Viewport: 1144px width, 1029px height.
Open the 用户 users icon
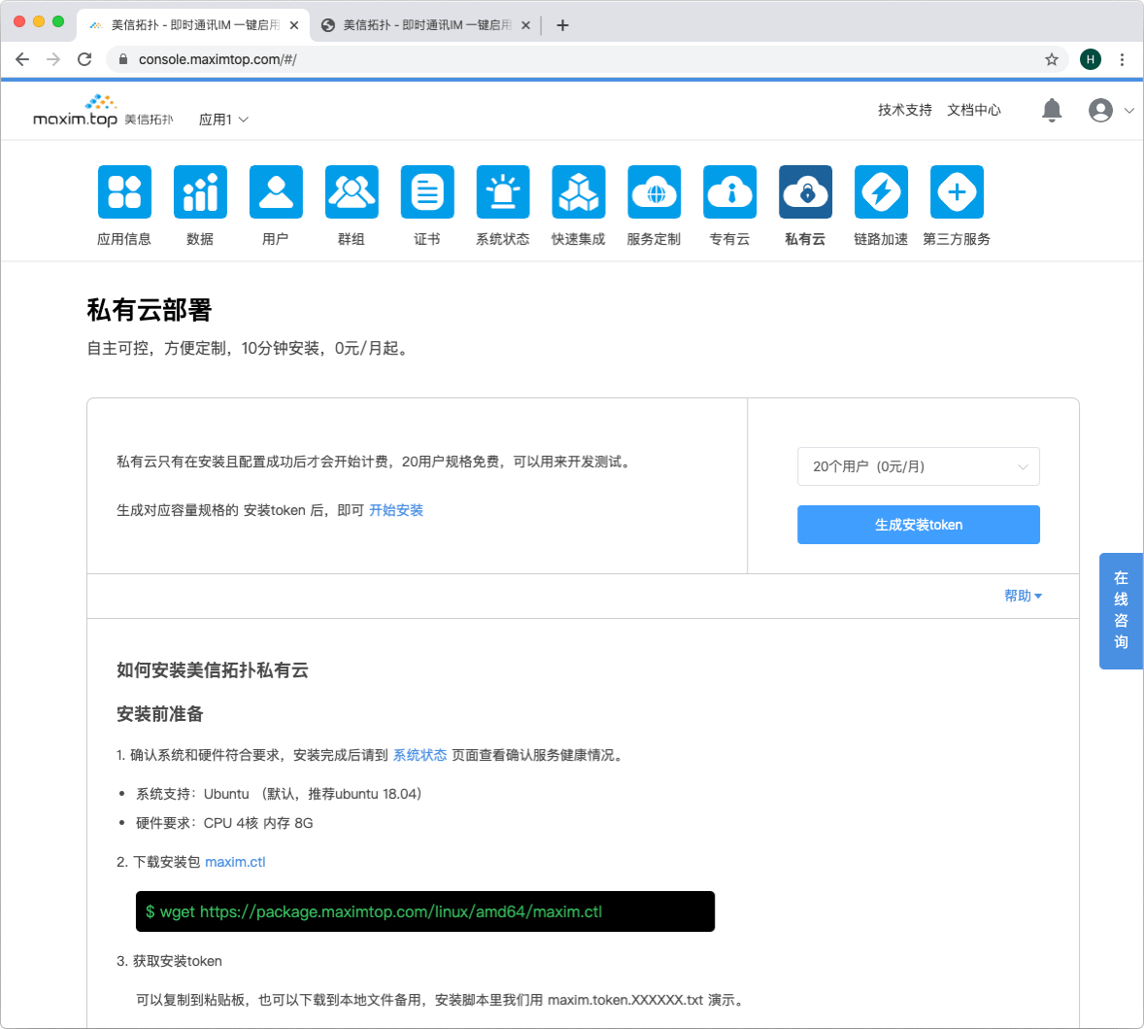[x=276, y=192]
